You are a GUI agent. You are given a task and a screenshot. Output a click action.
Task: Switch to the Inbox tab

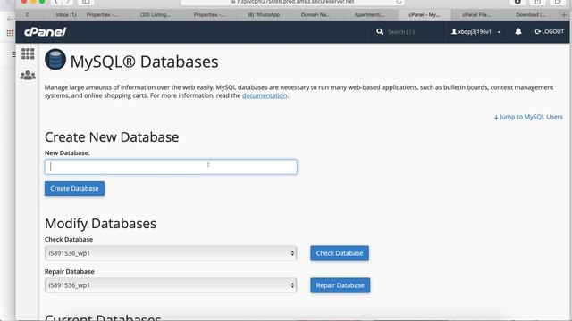(65, 15)
